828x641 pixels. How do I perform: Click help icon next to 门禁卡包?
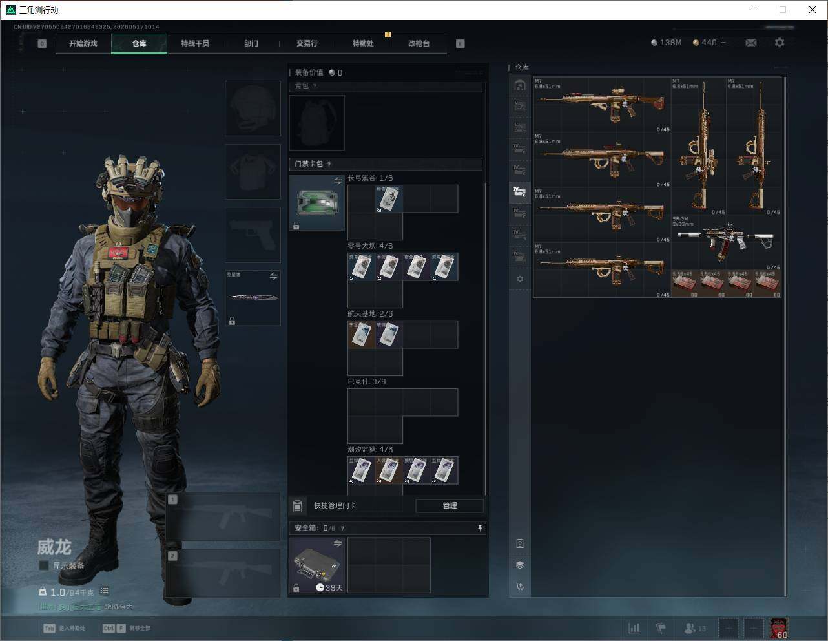329,164
